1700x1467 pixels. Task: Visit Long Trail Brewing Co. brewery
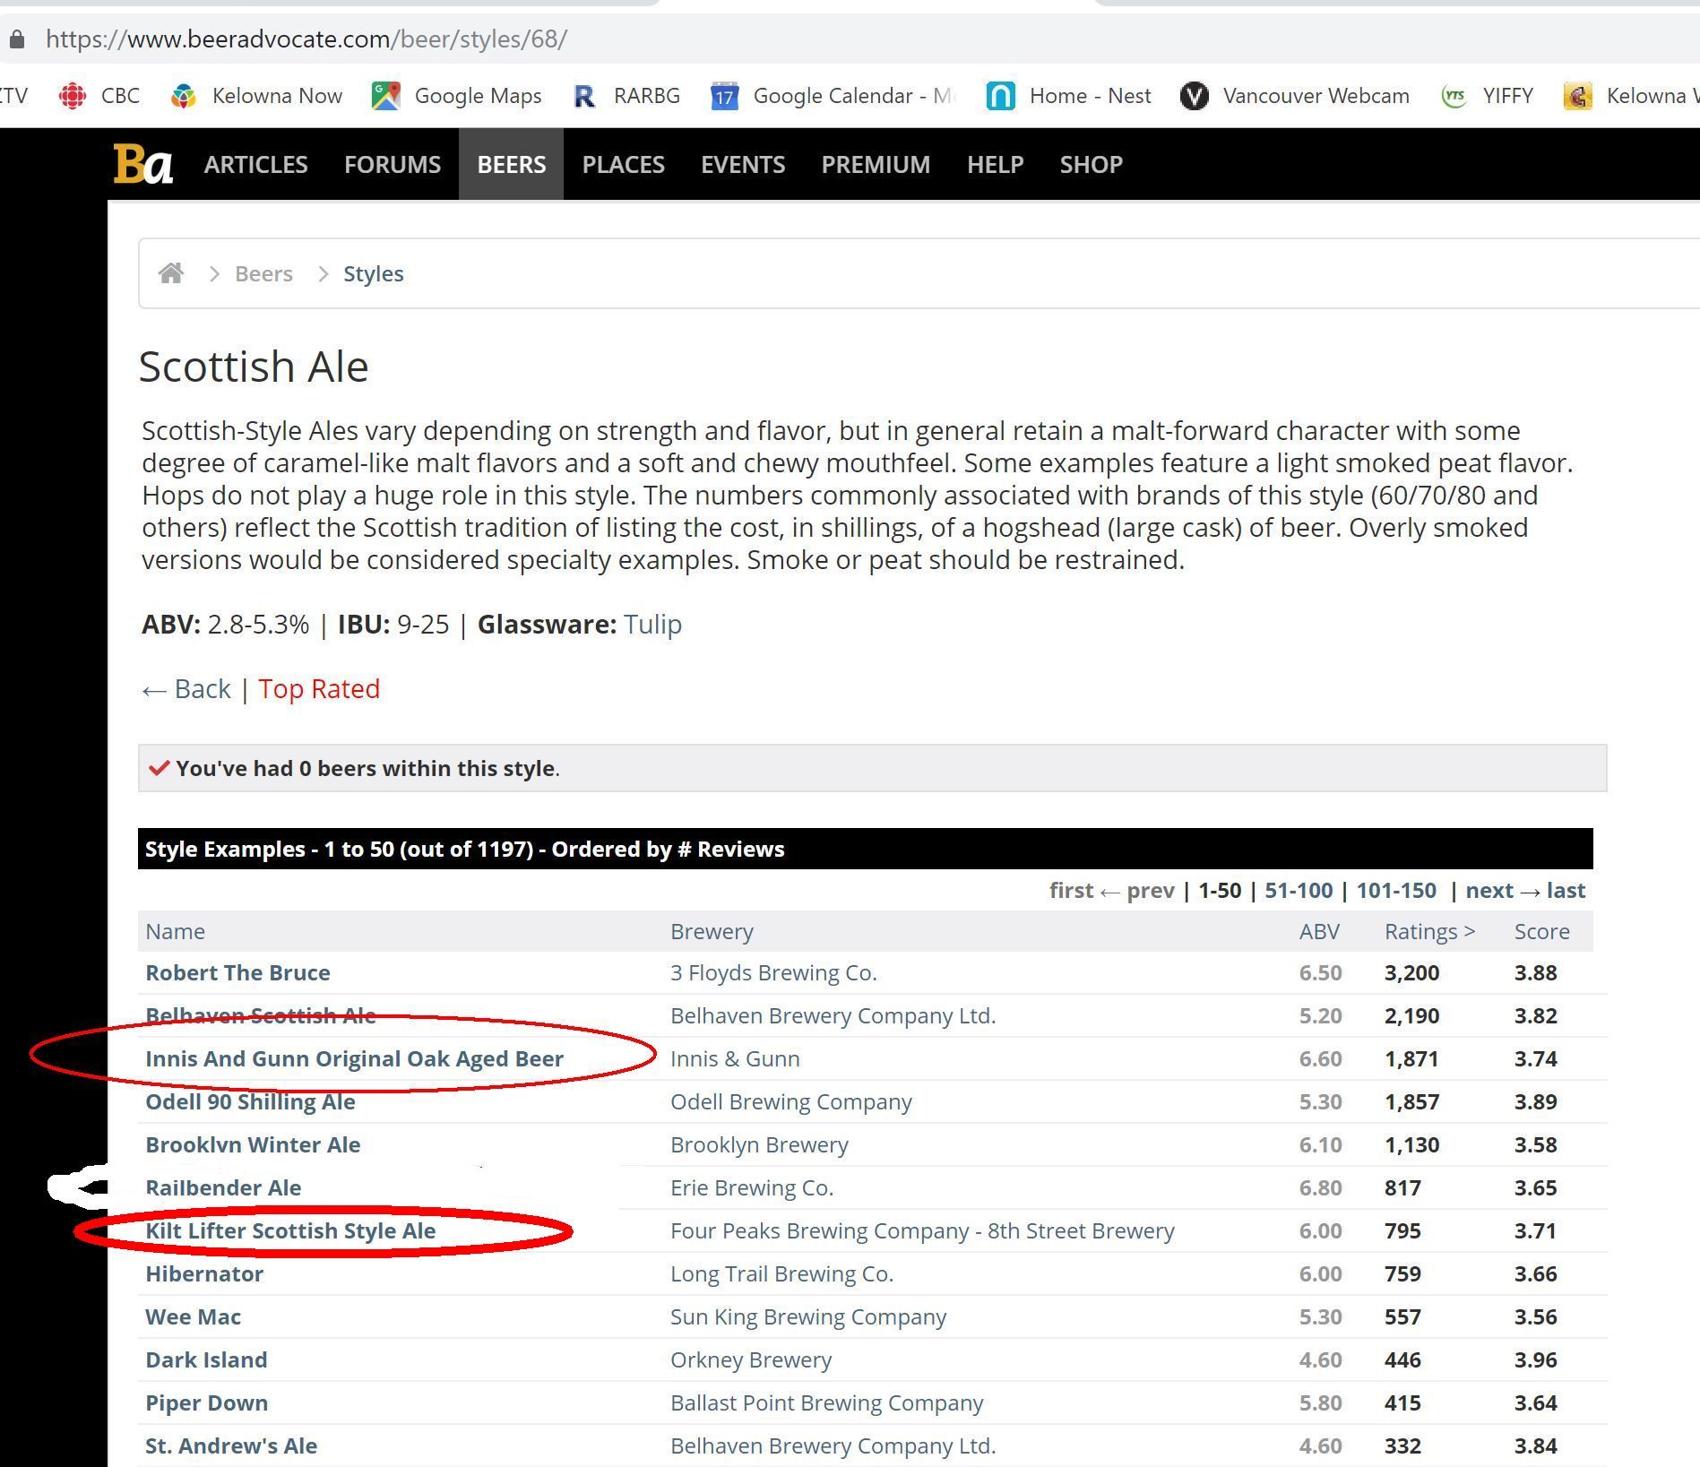click(781, 1273)
